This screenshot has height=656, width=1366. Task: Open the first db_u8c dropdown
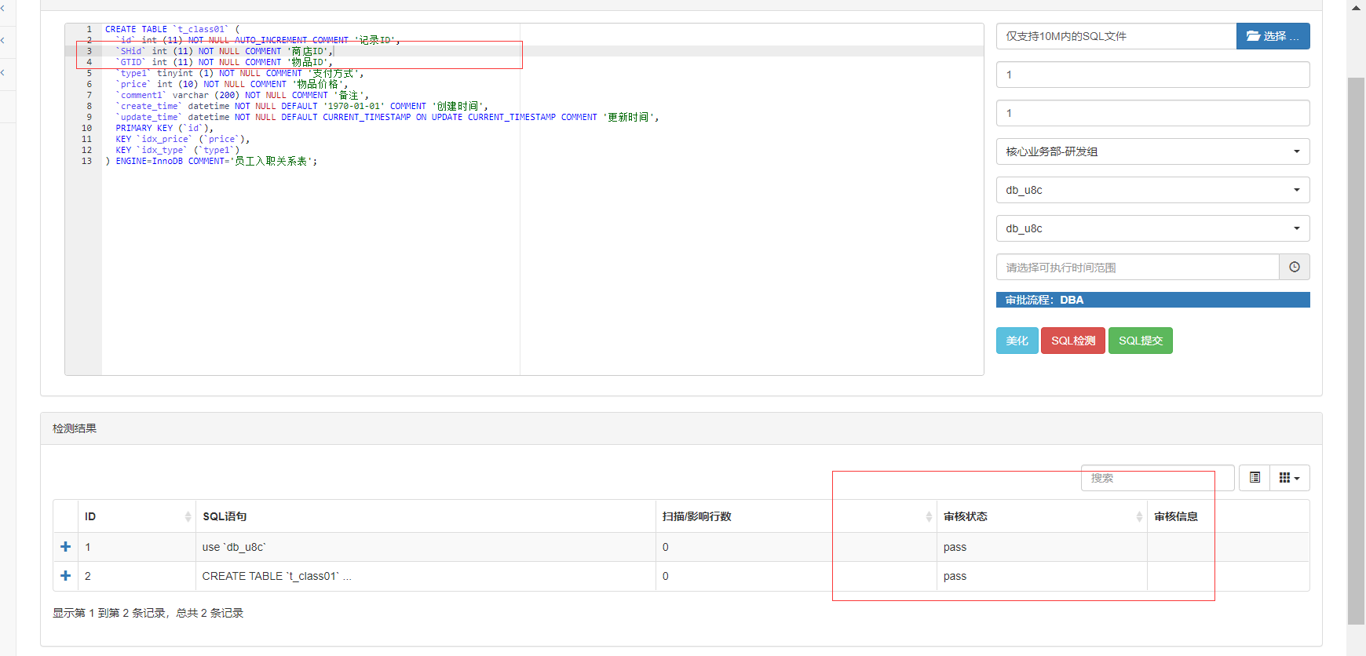click(1152, 190)
